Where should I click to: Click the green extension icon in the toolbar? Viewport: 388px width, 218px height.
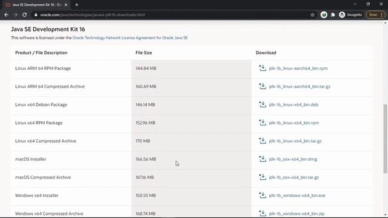[324, 15]
